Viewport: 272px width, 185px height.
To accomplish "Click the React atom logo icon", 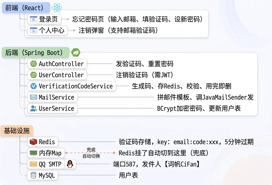I will pyautogui.click(x=57, y=8).
